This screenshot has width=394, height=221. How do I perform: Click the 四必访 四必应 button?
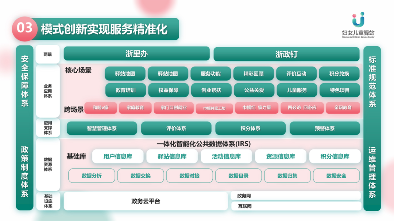coord(302,108)
